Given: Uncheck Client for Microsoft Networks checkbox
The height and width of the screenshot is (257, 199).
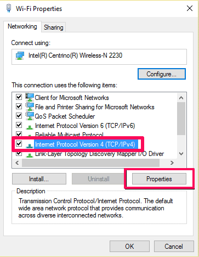Looking at the screenshot, I should coord(19,97).
